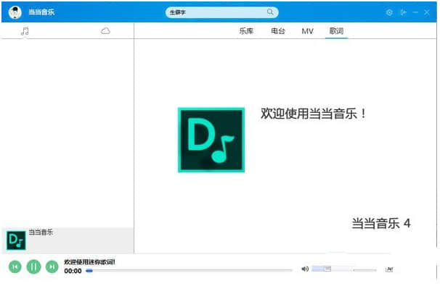Click the large D music logo
This screenshot has height=286, width=440.
click(x=211, y=140)
